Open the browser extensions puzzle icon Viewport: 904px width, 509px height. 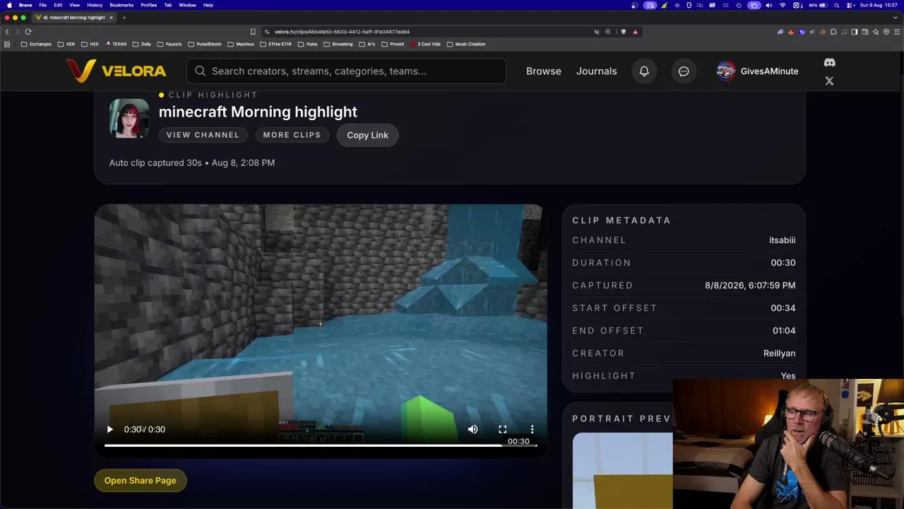coord(833,32)
